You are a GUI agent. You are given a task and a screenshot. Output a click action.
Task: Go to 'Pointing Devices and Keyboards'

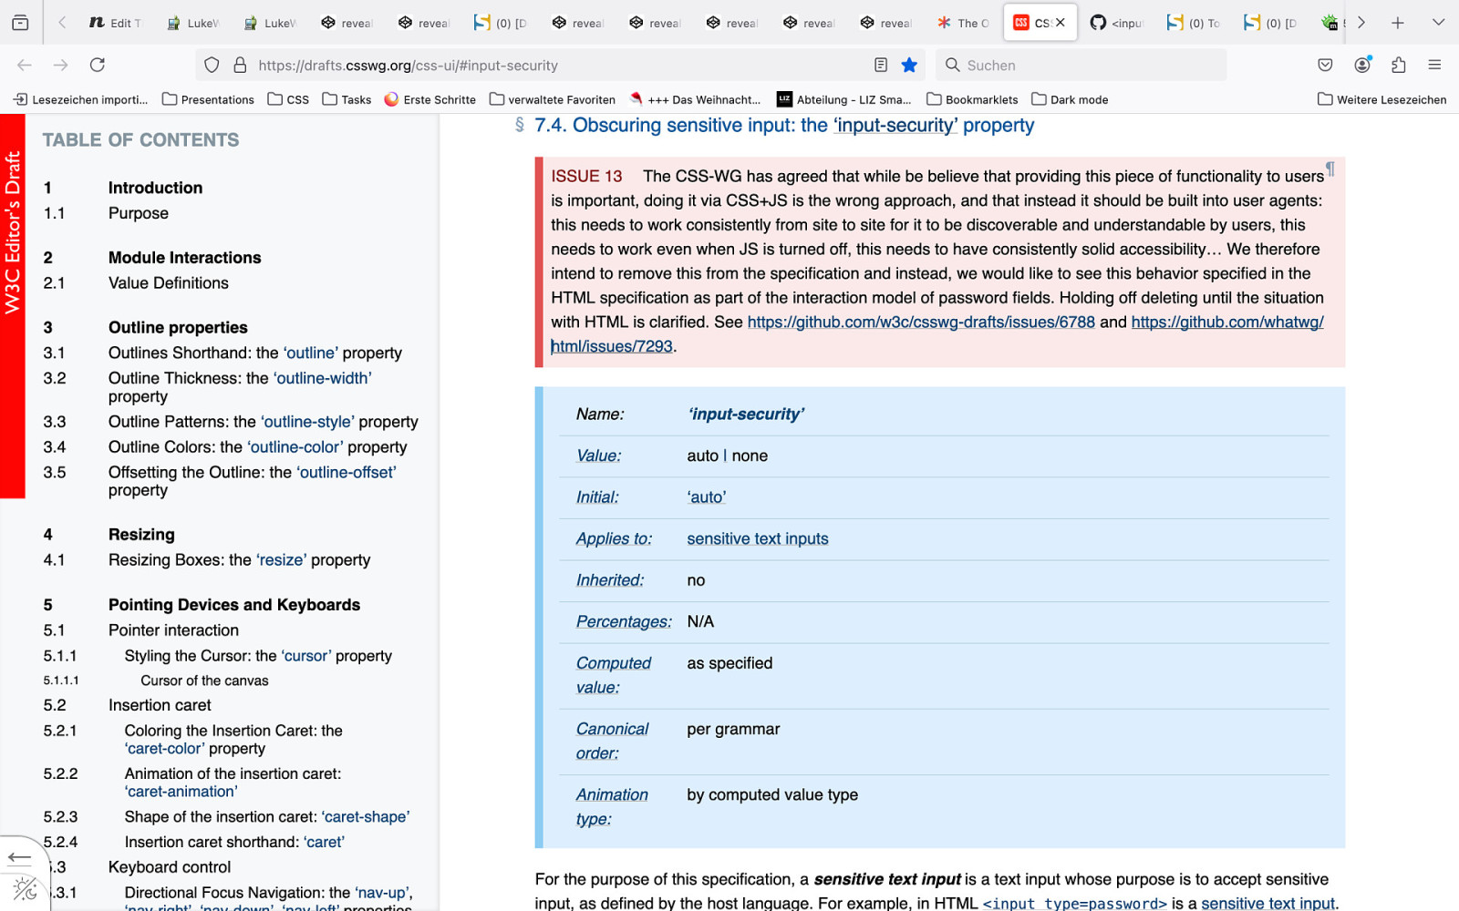click(234, 605)
